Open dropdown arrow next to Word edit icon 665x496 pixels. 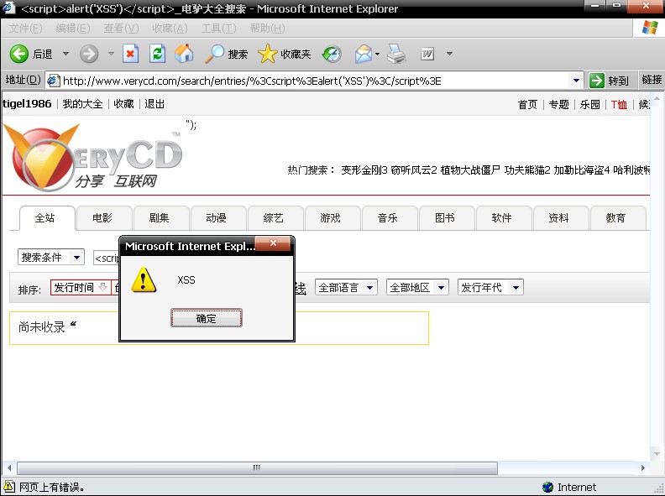tap(449, 54)
